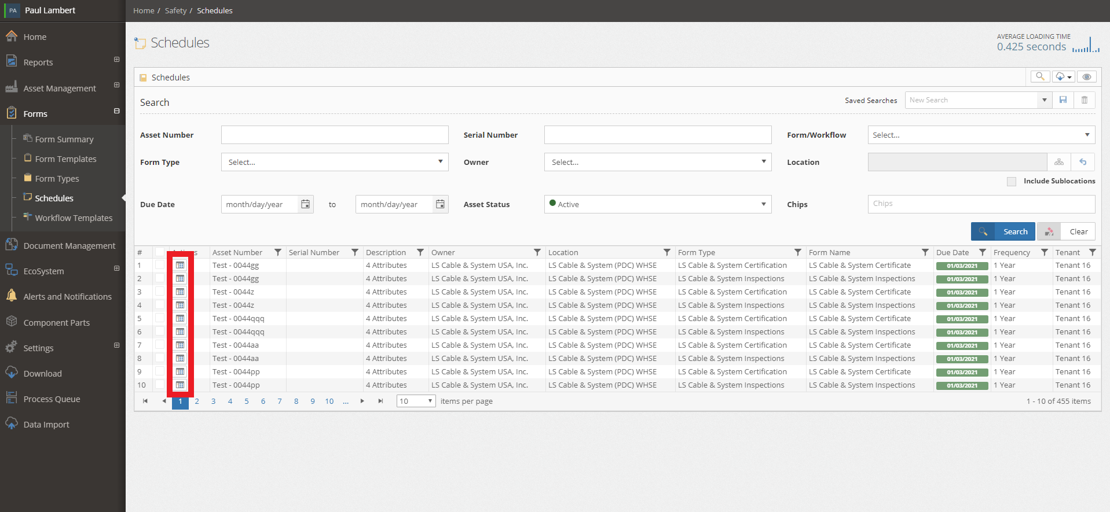
Task: Open the Paul Lambert user profile
Action: (x=50, y=10)
